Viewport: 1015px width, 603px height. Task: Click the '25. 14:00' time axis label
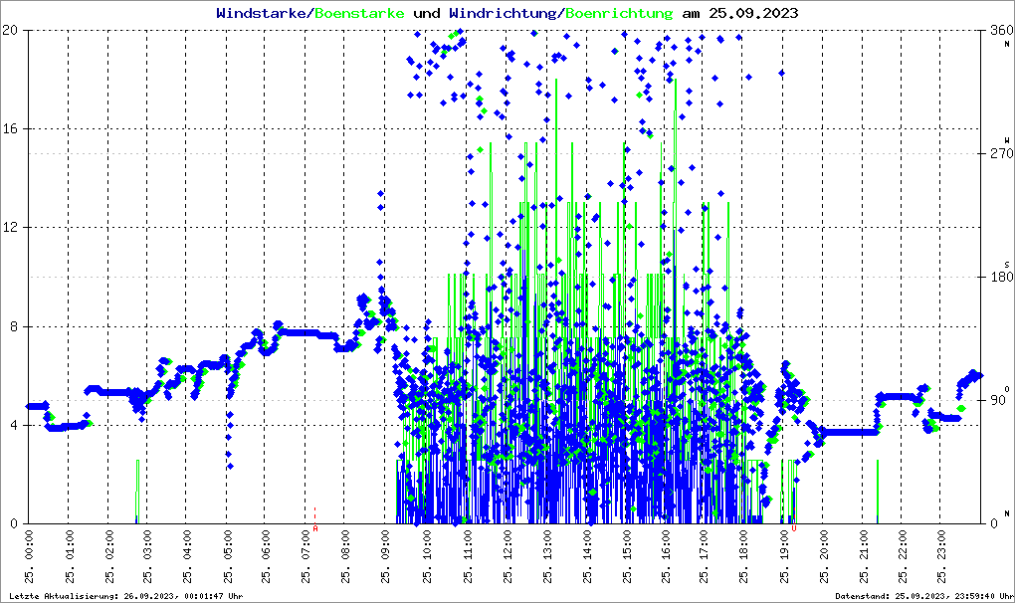587,557
